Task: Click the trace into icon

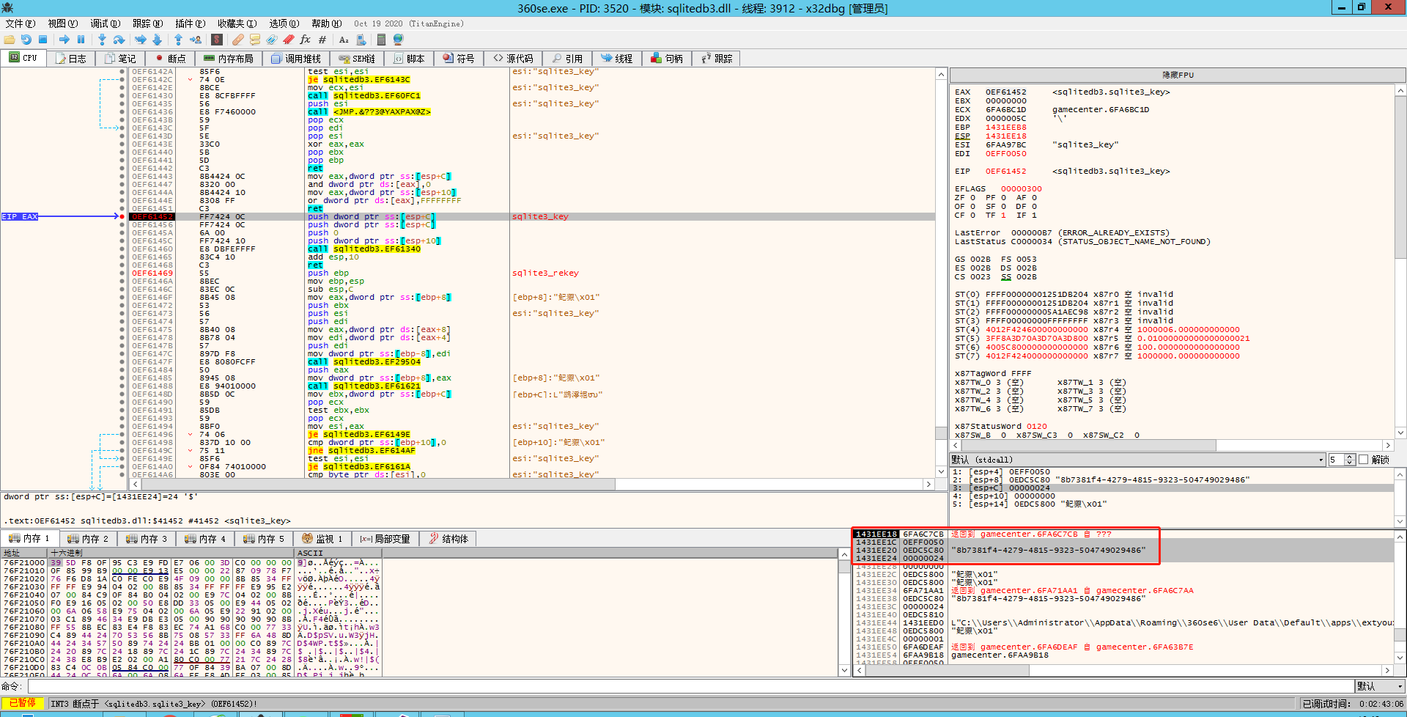Action: (x=140, y=40)
